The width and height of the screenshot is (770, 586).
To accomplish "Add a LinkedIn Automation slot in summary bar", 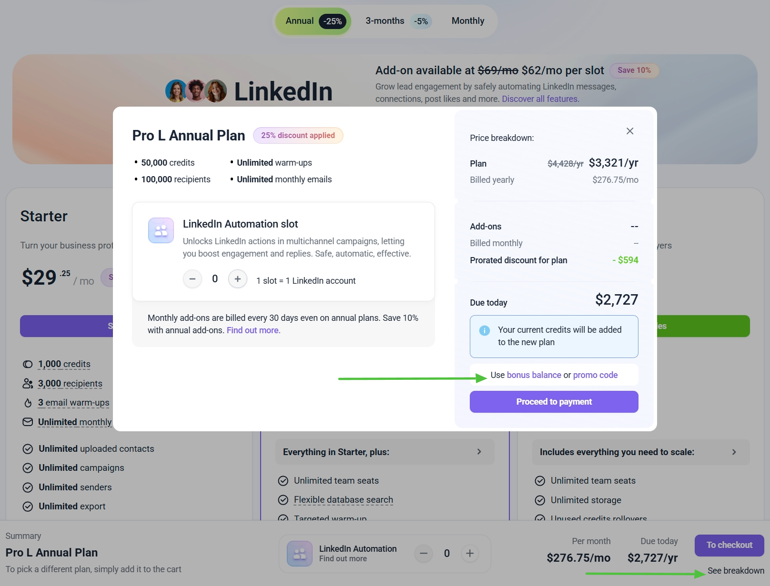I will (470, 553).
